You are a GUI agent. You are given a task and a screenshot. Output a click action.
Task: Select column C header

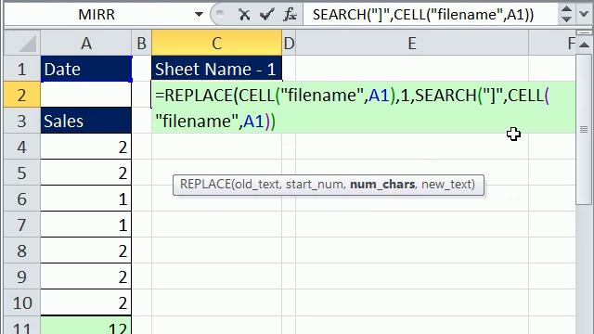pos(216,44)
